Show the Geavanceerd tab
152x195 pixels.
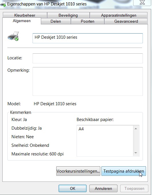pos(126,21)
